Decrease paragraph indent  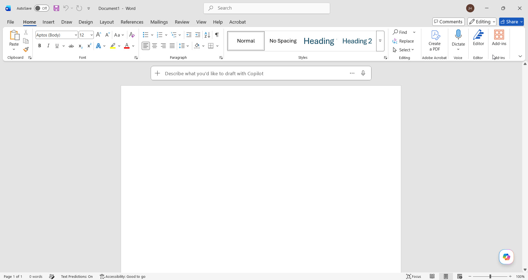(x=189, y=35)
